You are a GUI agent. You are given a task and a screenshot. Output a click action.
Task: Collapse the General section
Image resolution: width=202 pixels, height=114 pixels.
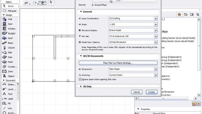81,12
